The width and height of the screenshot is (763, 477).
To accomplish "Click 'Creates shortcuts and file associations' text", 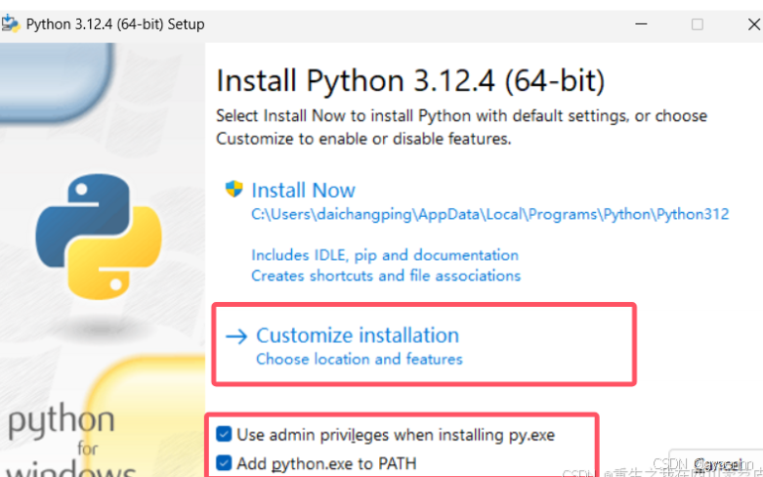I will tap(386, 276).
